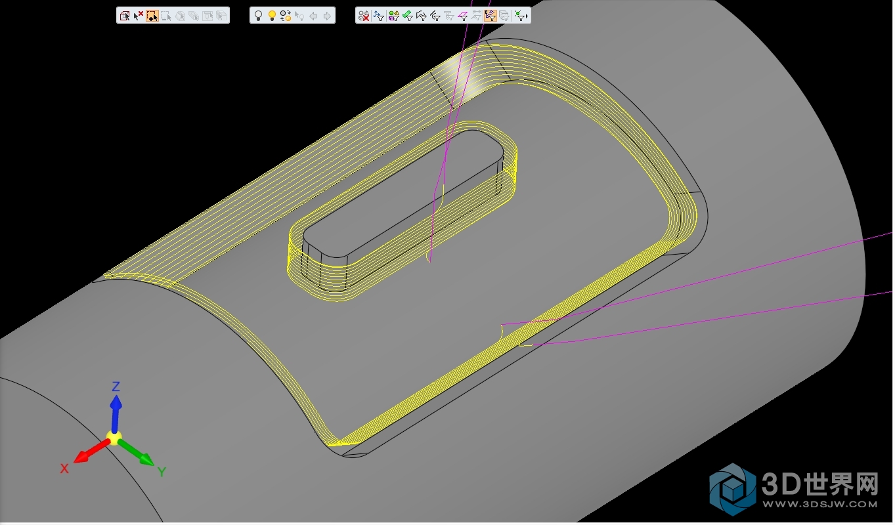Screen dimensions: 895x525
Task: Click the magenta plane filter icon
Action: point(463,16)
